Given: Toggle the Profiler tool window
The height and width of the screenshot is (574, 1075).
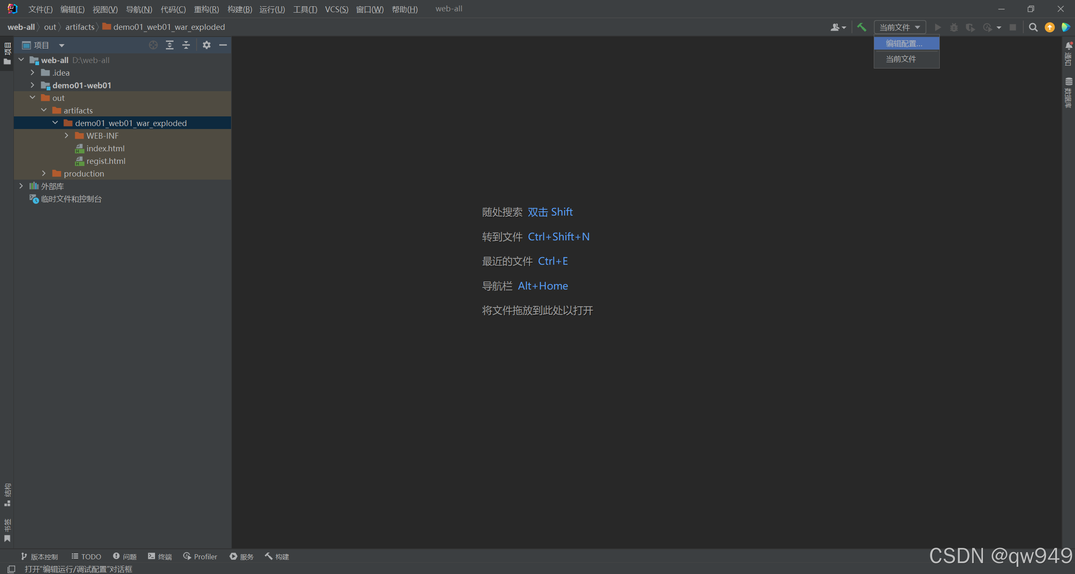Looking at the screenshot, I should click(x=200, y=556).
